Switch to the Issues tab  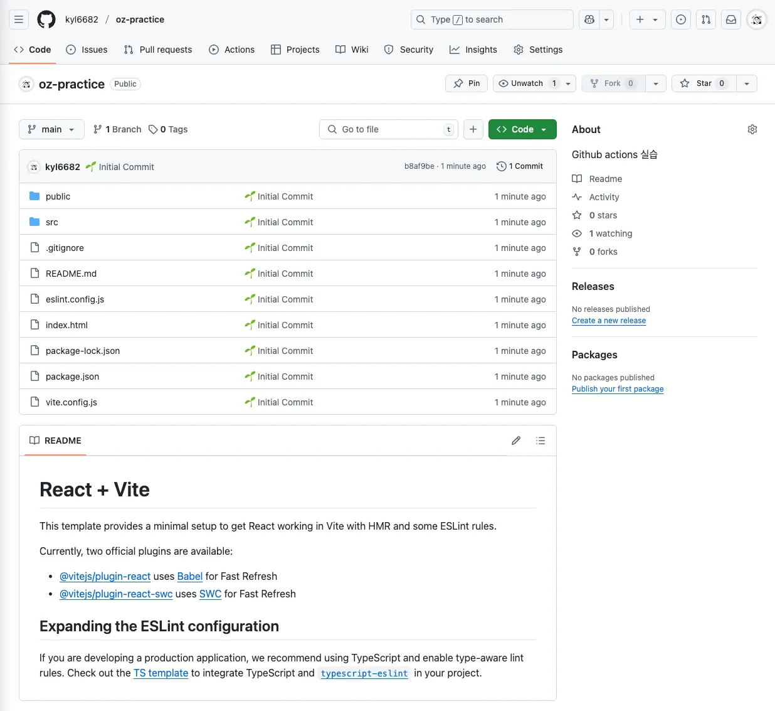click(87, 50)
